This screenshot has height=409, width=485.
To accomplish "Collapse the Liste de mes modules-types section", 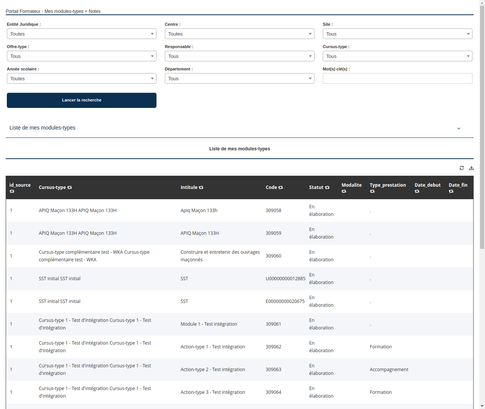I will click(458, 128).
